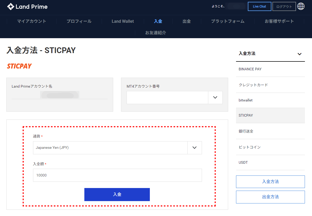The image size is (312, 216).
Task: Go to Land Wallet menu
Action: pyautogui.click(x=123, y=21)
